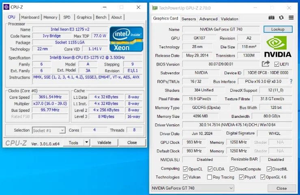Toggle the DirectML checkbox
The width and height of the screenshot is (300, 195).
[x=269, y=169]
